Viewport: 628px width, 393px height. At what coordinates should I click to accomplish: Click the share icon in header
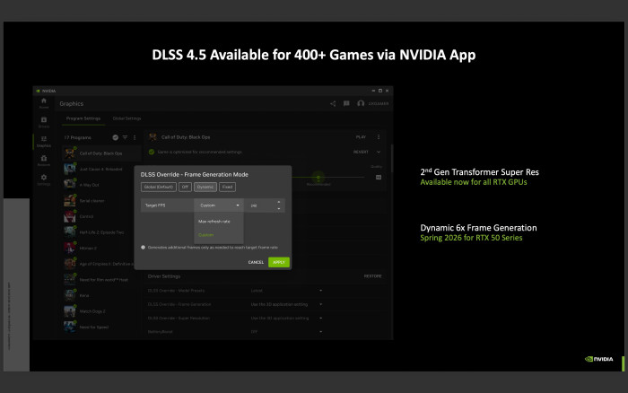(333, 104)
